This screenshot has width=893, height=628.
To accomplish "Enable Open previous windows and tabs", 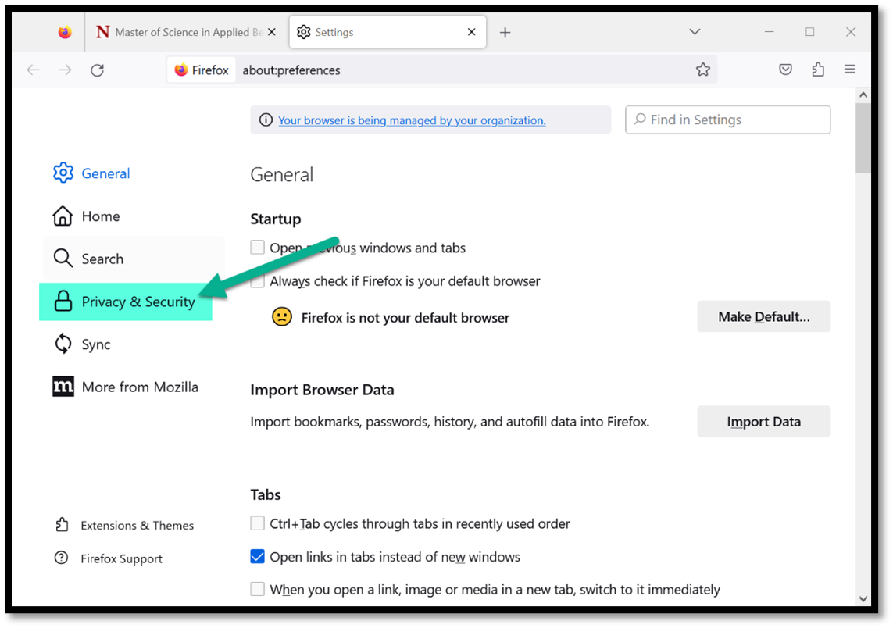I will tap(258, 248).
